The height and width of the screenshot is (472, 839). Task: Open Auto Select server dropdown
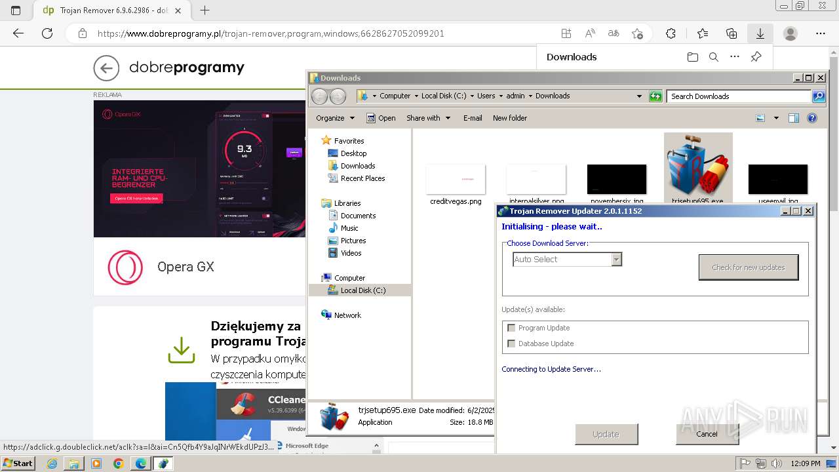point(616,260)
